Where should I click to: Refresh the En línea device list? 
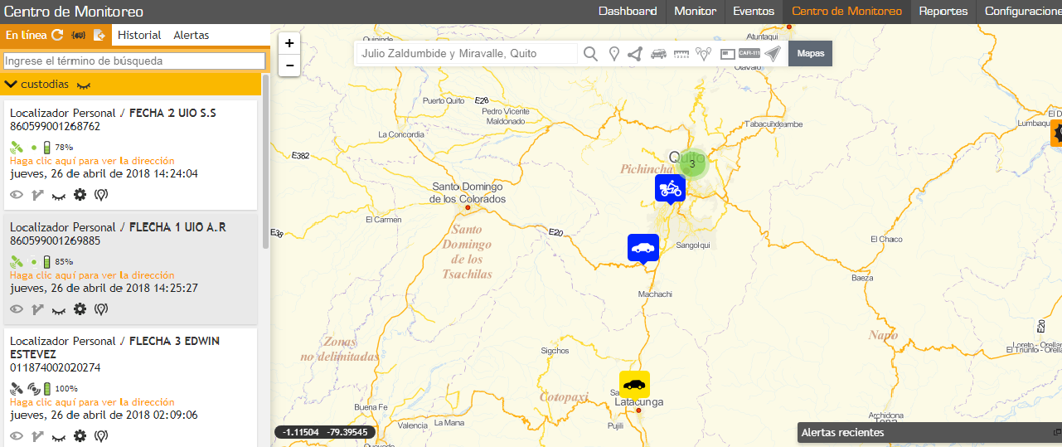point(57,35)
